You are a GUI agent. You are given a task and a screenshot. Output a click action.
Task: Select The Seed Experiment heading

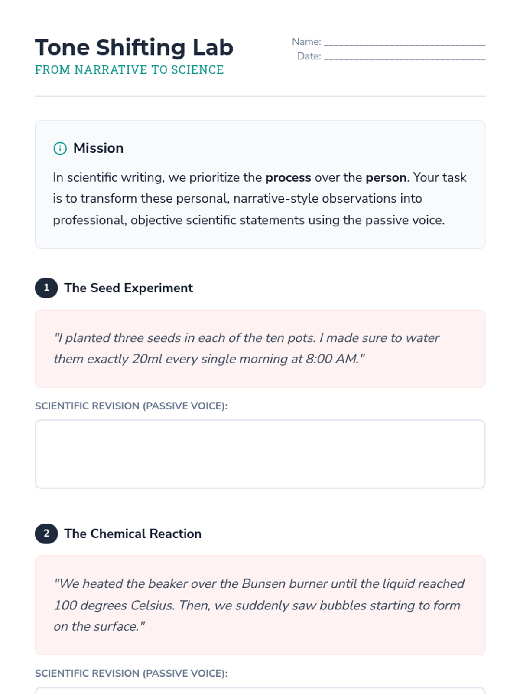pyautogui.click(x=129, y=288)
